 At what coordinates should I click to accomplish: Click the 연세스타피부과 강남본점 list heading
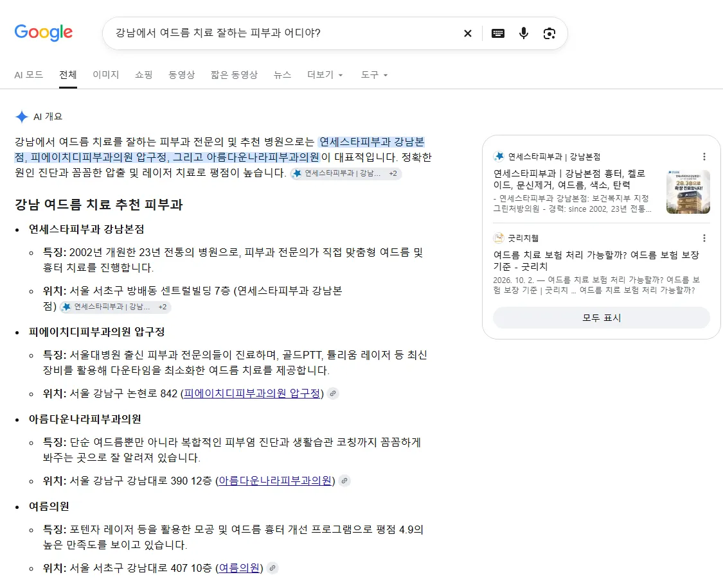[86, 229]
